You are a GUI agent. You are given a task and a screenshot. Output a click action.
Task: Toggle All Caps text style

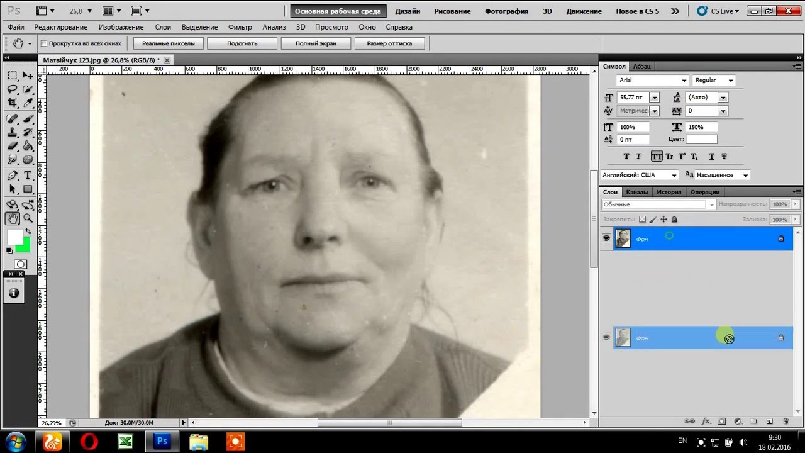point(657,156)
